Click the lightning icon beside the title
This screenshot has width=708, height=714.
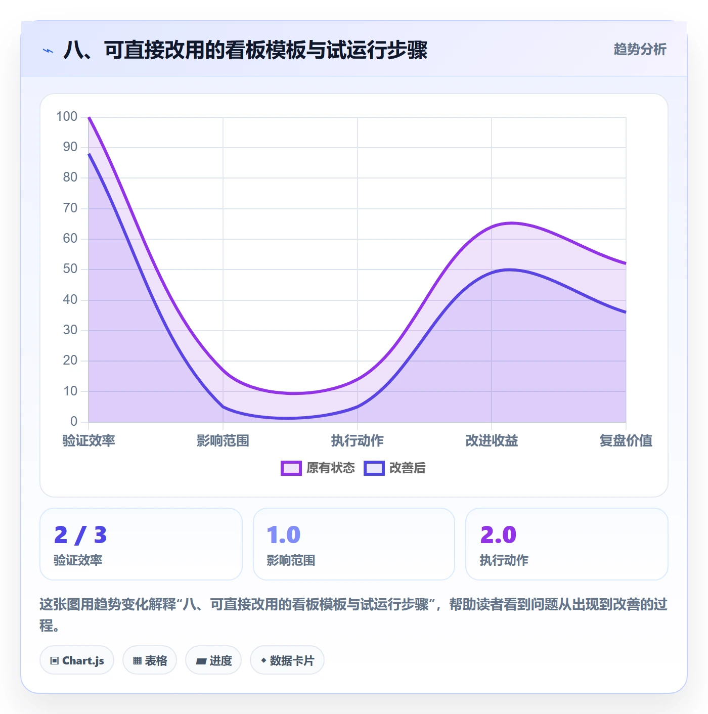48,51
